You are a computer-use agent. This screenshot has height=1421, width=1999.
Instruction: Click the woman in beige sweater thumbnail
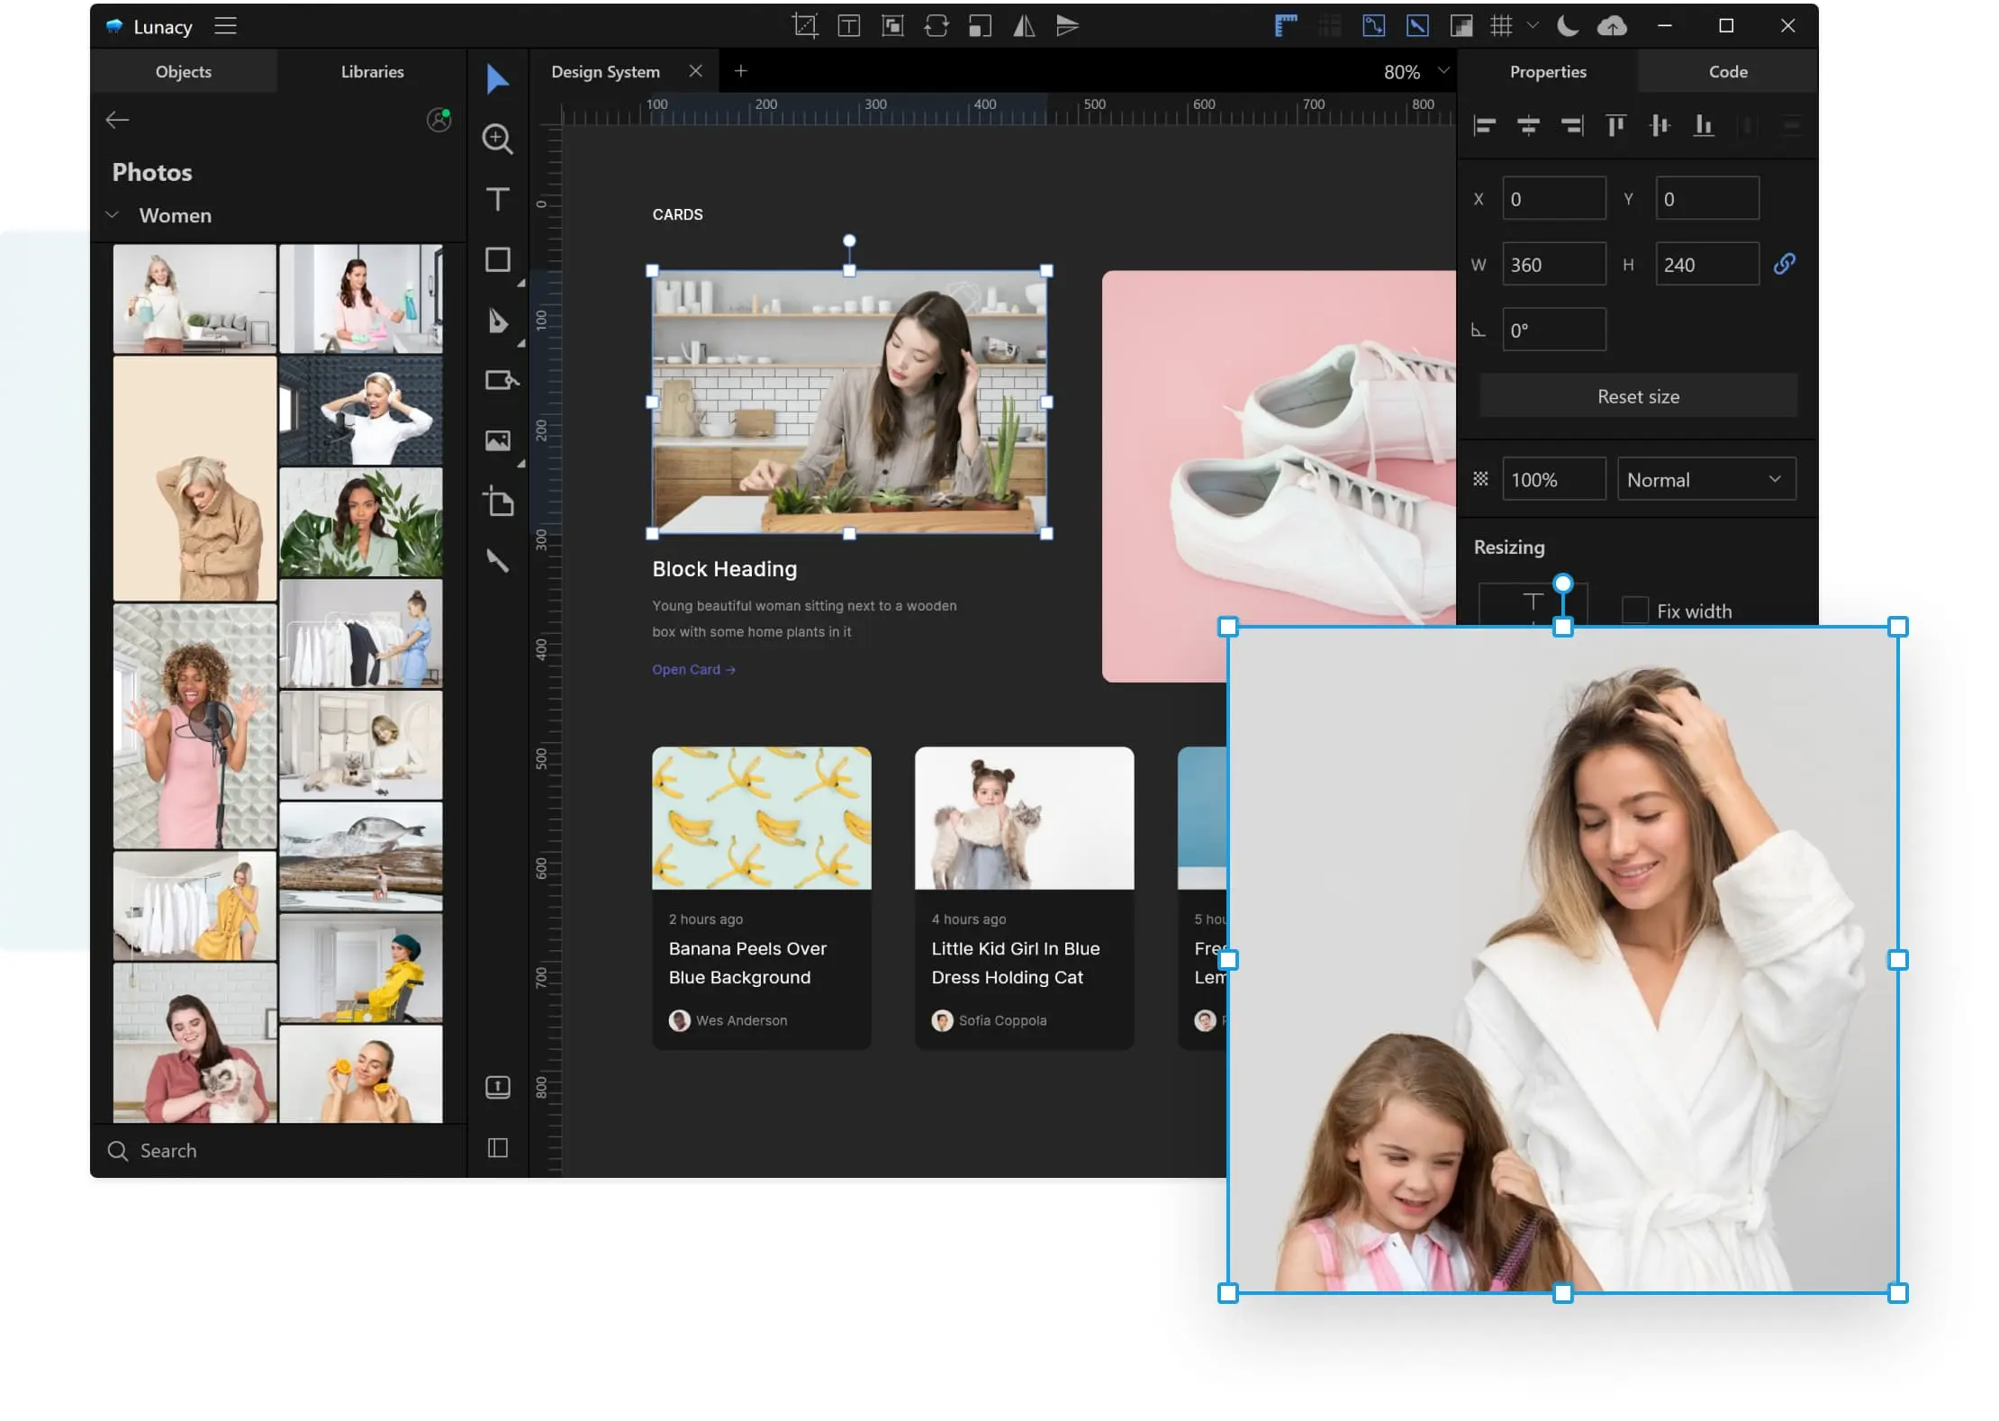[x=194, y=478]
